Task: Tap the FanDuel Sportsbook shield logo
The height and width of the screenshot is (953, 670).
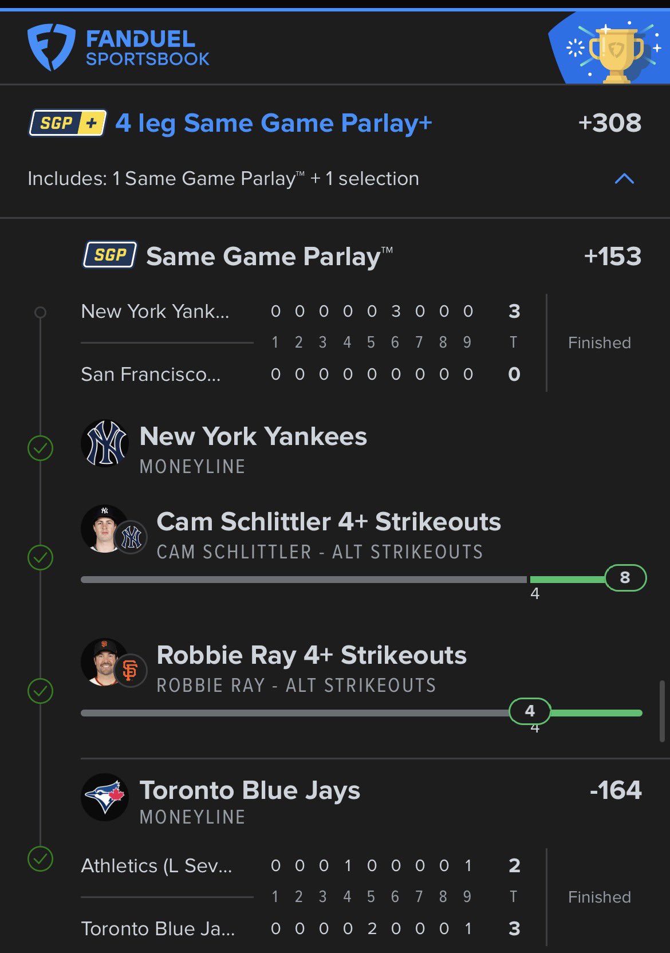Action: click(51, 47)
